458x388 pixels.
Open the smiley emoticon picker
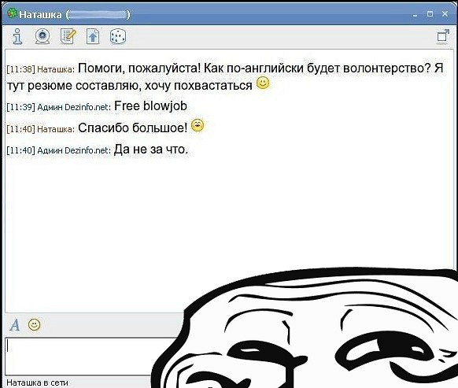click(34, 324)
